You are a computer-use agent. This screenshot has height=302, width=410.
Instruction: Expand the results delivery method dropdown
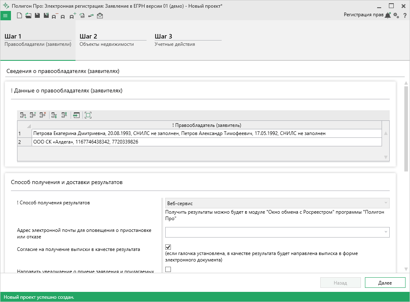click(385, 203)
